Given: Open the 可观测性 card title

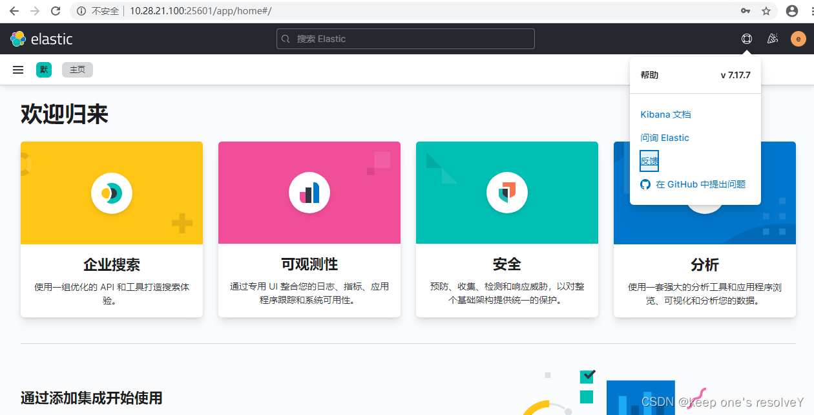Looking at the screenshot, I should [x=309, y=264].
